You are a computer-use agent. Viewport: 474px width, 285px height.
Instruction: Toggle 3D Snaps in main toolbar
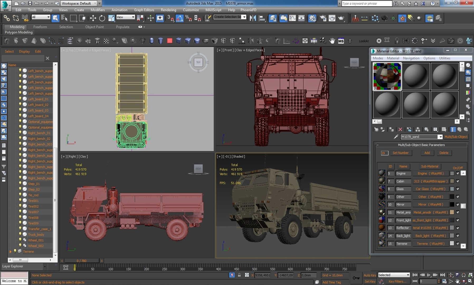click(x=170, y=18)
